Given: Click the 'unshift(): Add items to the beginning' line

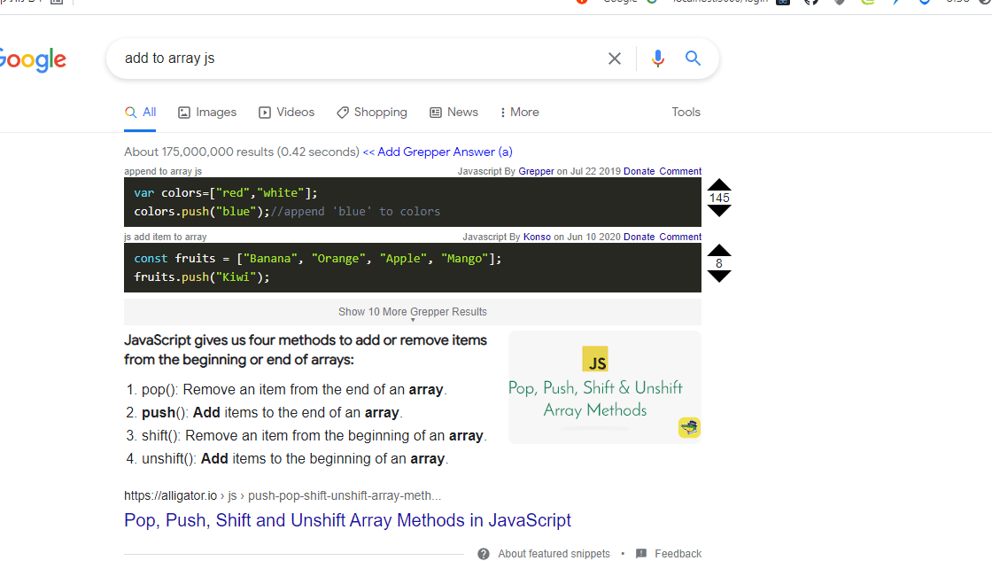Looking at the screenshot, I should click(295, 459).
